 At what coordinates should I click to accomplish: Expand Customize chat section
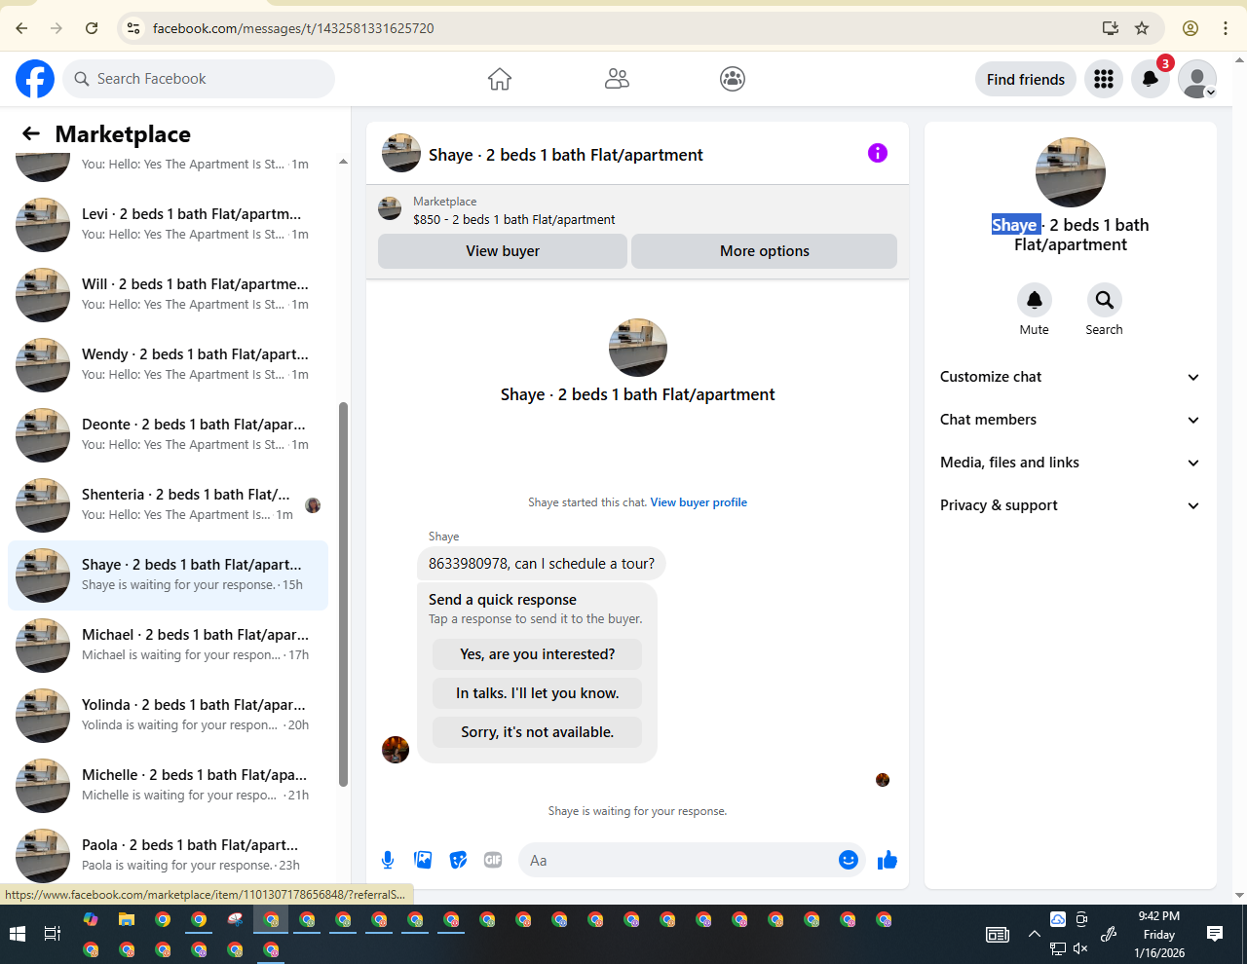pyautogui.click(x=1071, y=377)
